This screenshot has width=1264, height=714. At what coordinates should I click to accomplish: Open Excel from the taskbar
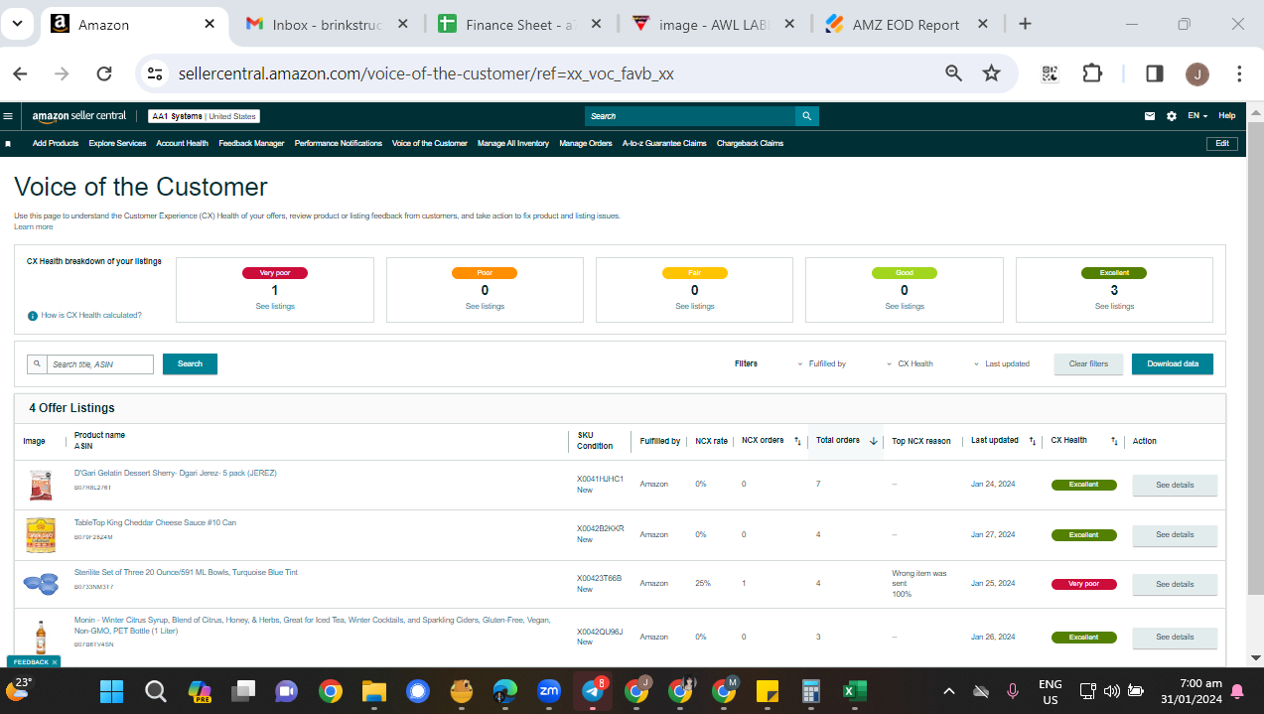pos(855,691)
